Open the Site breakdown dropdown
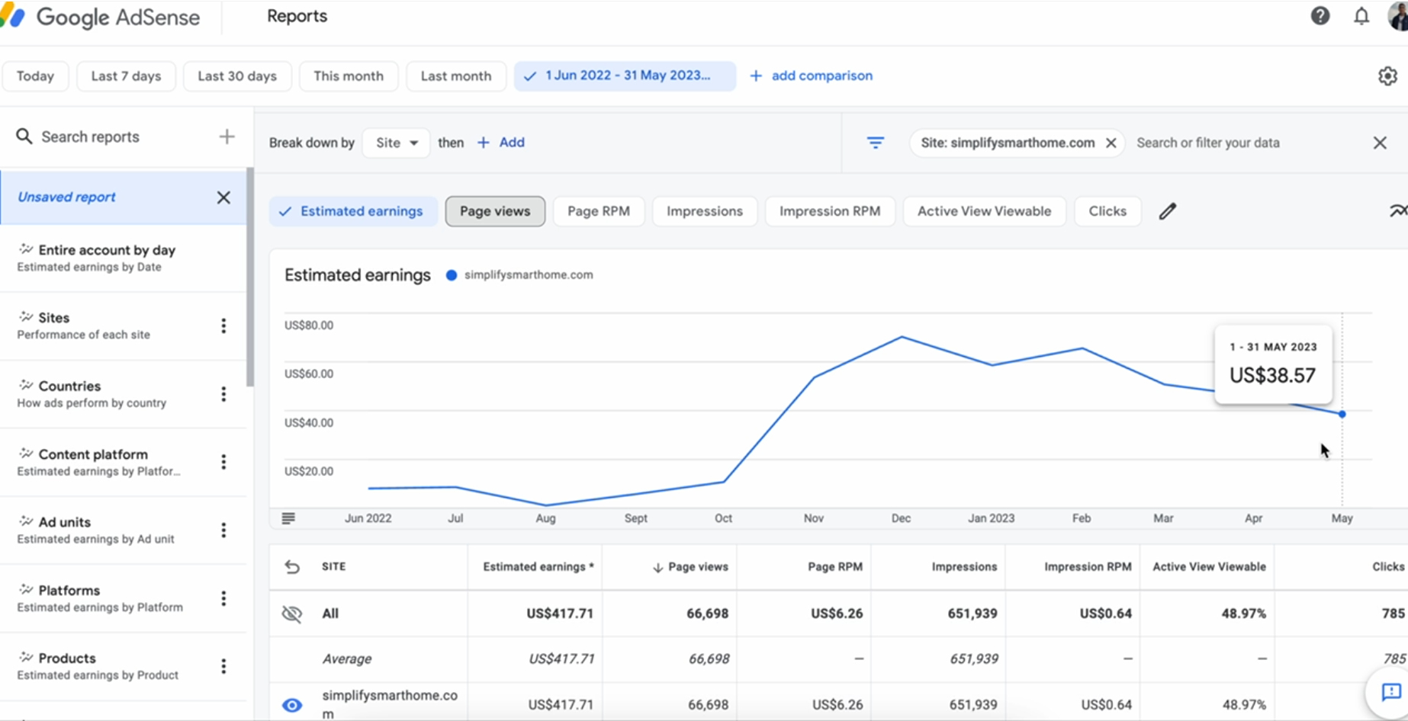 [x=397, y=143]
